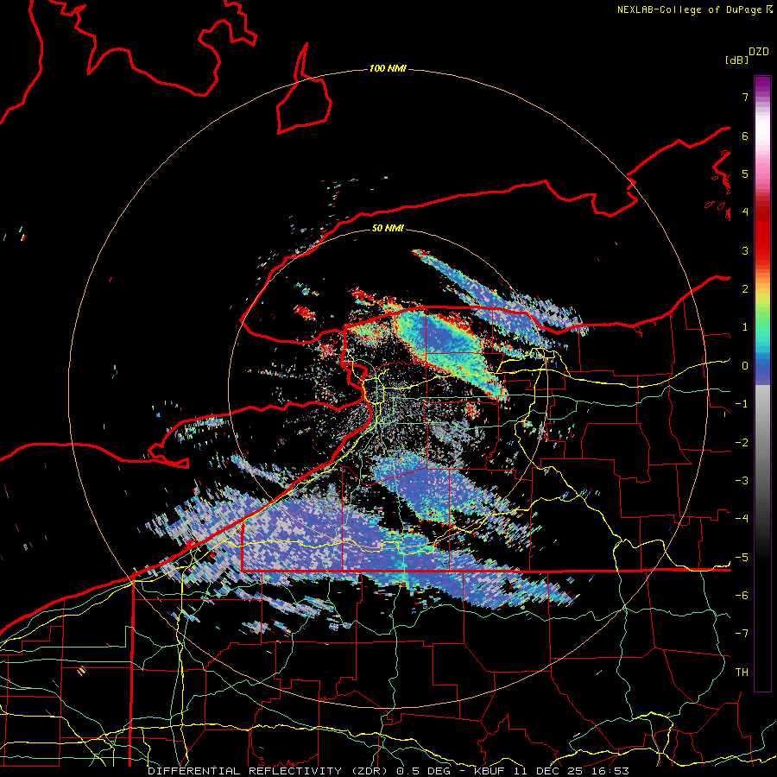Click the -2 value on the dB scale

742,443
